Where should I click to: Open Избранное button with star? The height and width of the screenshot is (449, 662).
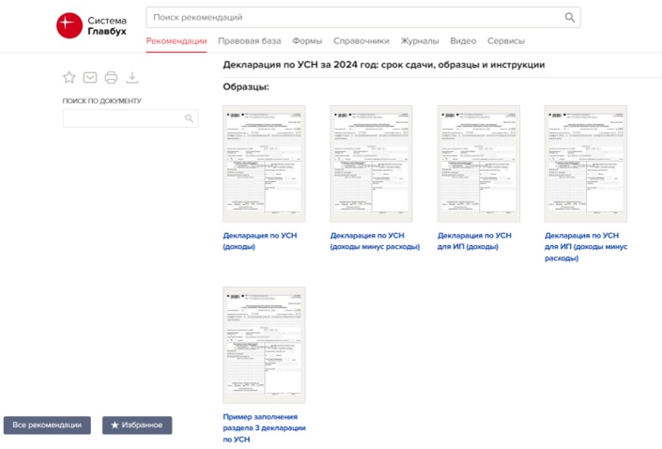pos(137,426)
